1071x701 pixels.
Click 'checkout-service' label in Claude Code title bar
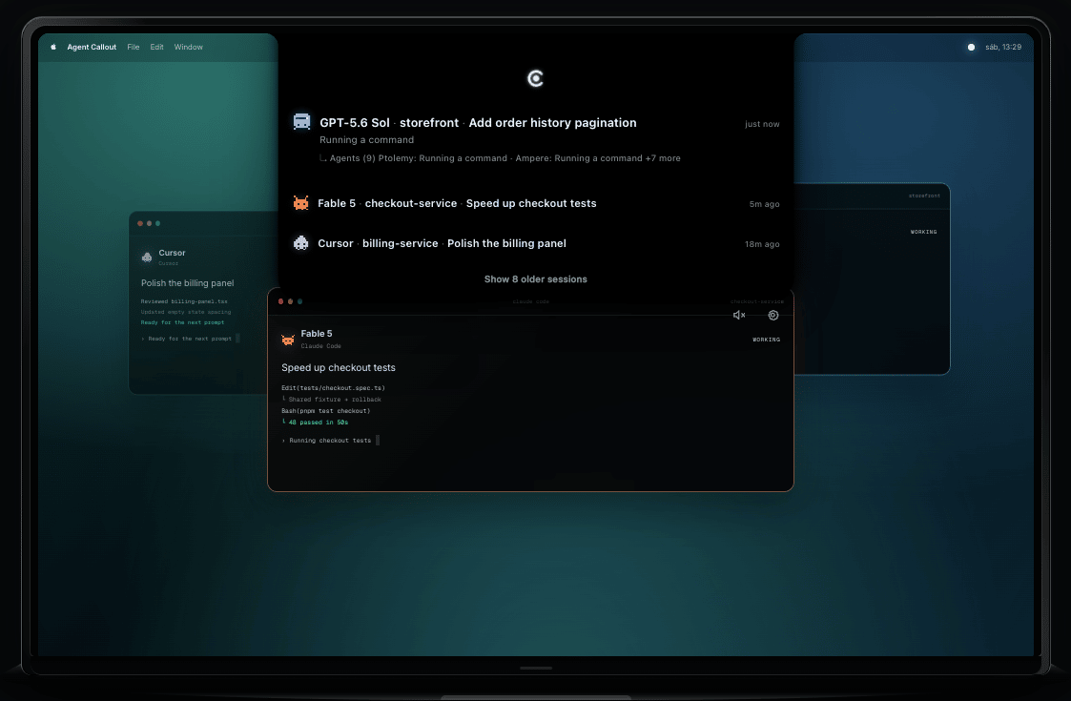pos(757,301)
